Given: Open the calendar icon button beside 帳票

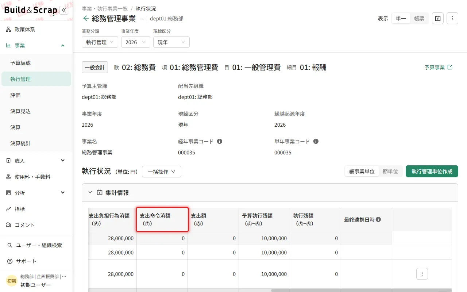Looking at the screenshot, I should click(438, 18).
